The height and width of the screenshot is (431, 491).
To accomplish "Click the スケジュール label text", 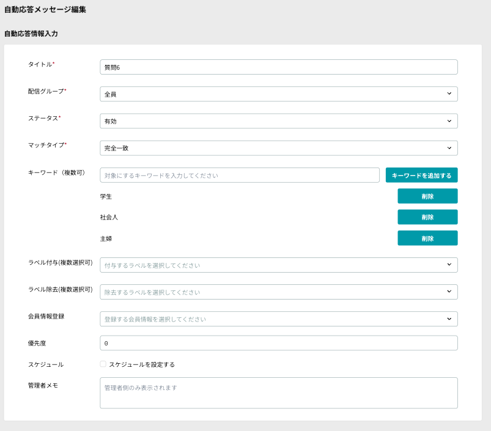I will tap(46, 364).
